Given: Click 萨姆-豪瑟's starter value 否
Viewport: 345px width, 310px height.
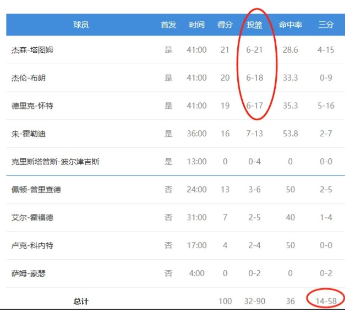Looking at the screenshot, I should tap(169, 273).
